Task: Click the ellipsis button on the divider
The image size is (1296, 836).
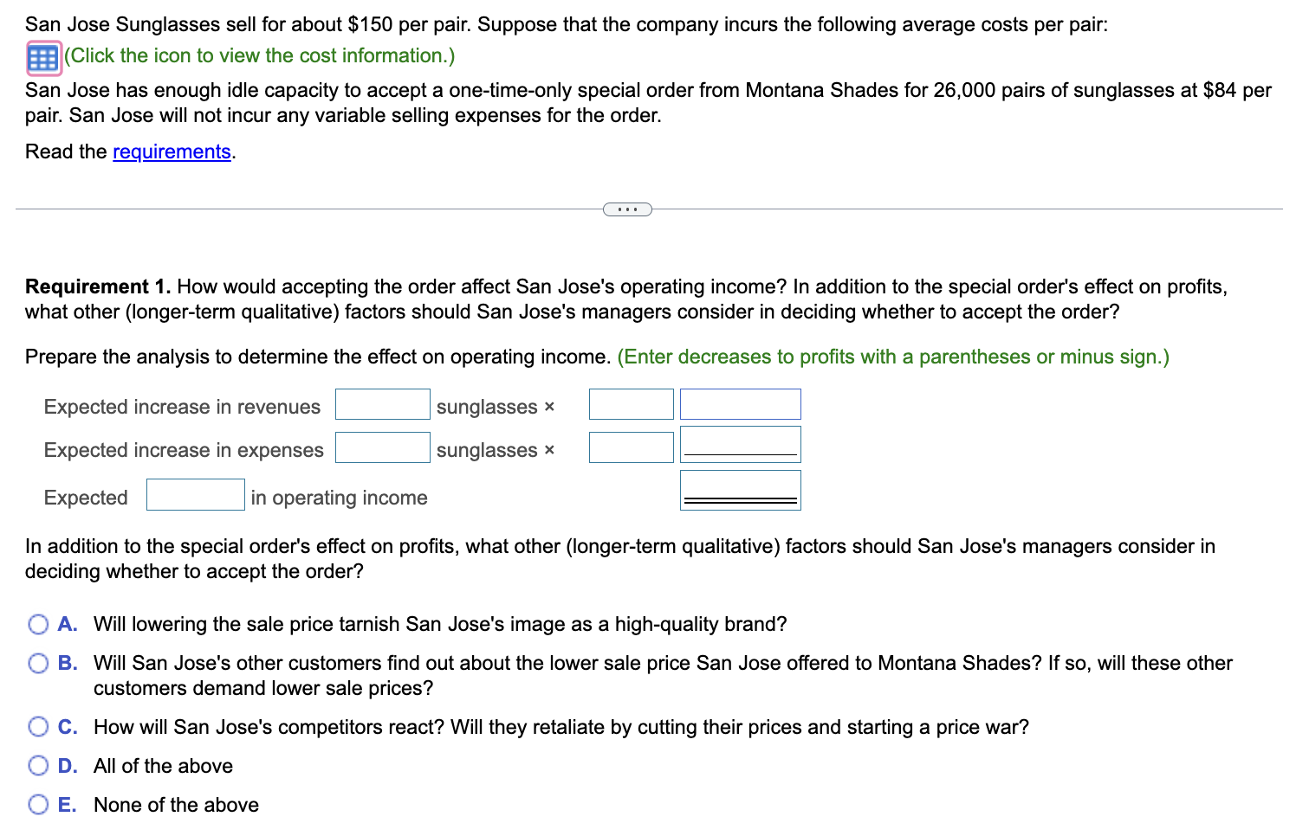Action: point(626,209)
